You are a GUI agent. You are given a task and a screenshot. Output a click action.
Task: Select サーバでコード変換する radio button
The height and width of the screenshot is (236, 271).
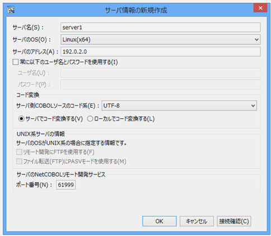(21, 119)
